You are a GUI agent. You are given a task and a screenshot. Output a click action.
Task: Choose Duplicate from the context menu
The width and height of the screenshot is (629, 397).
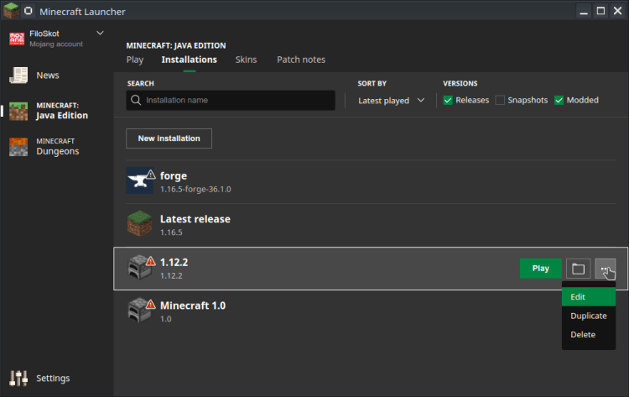[x=589, y=316]
